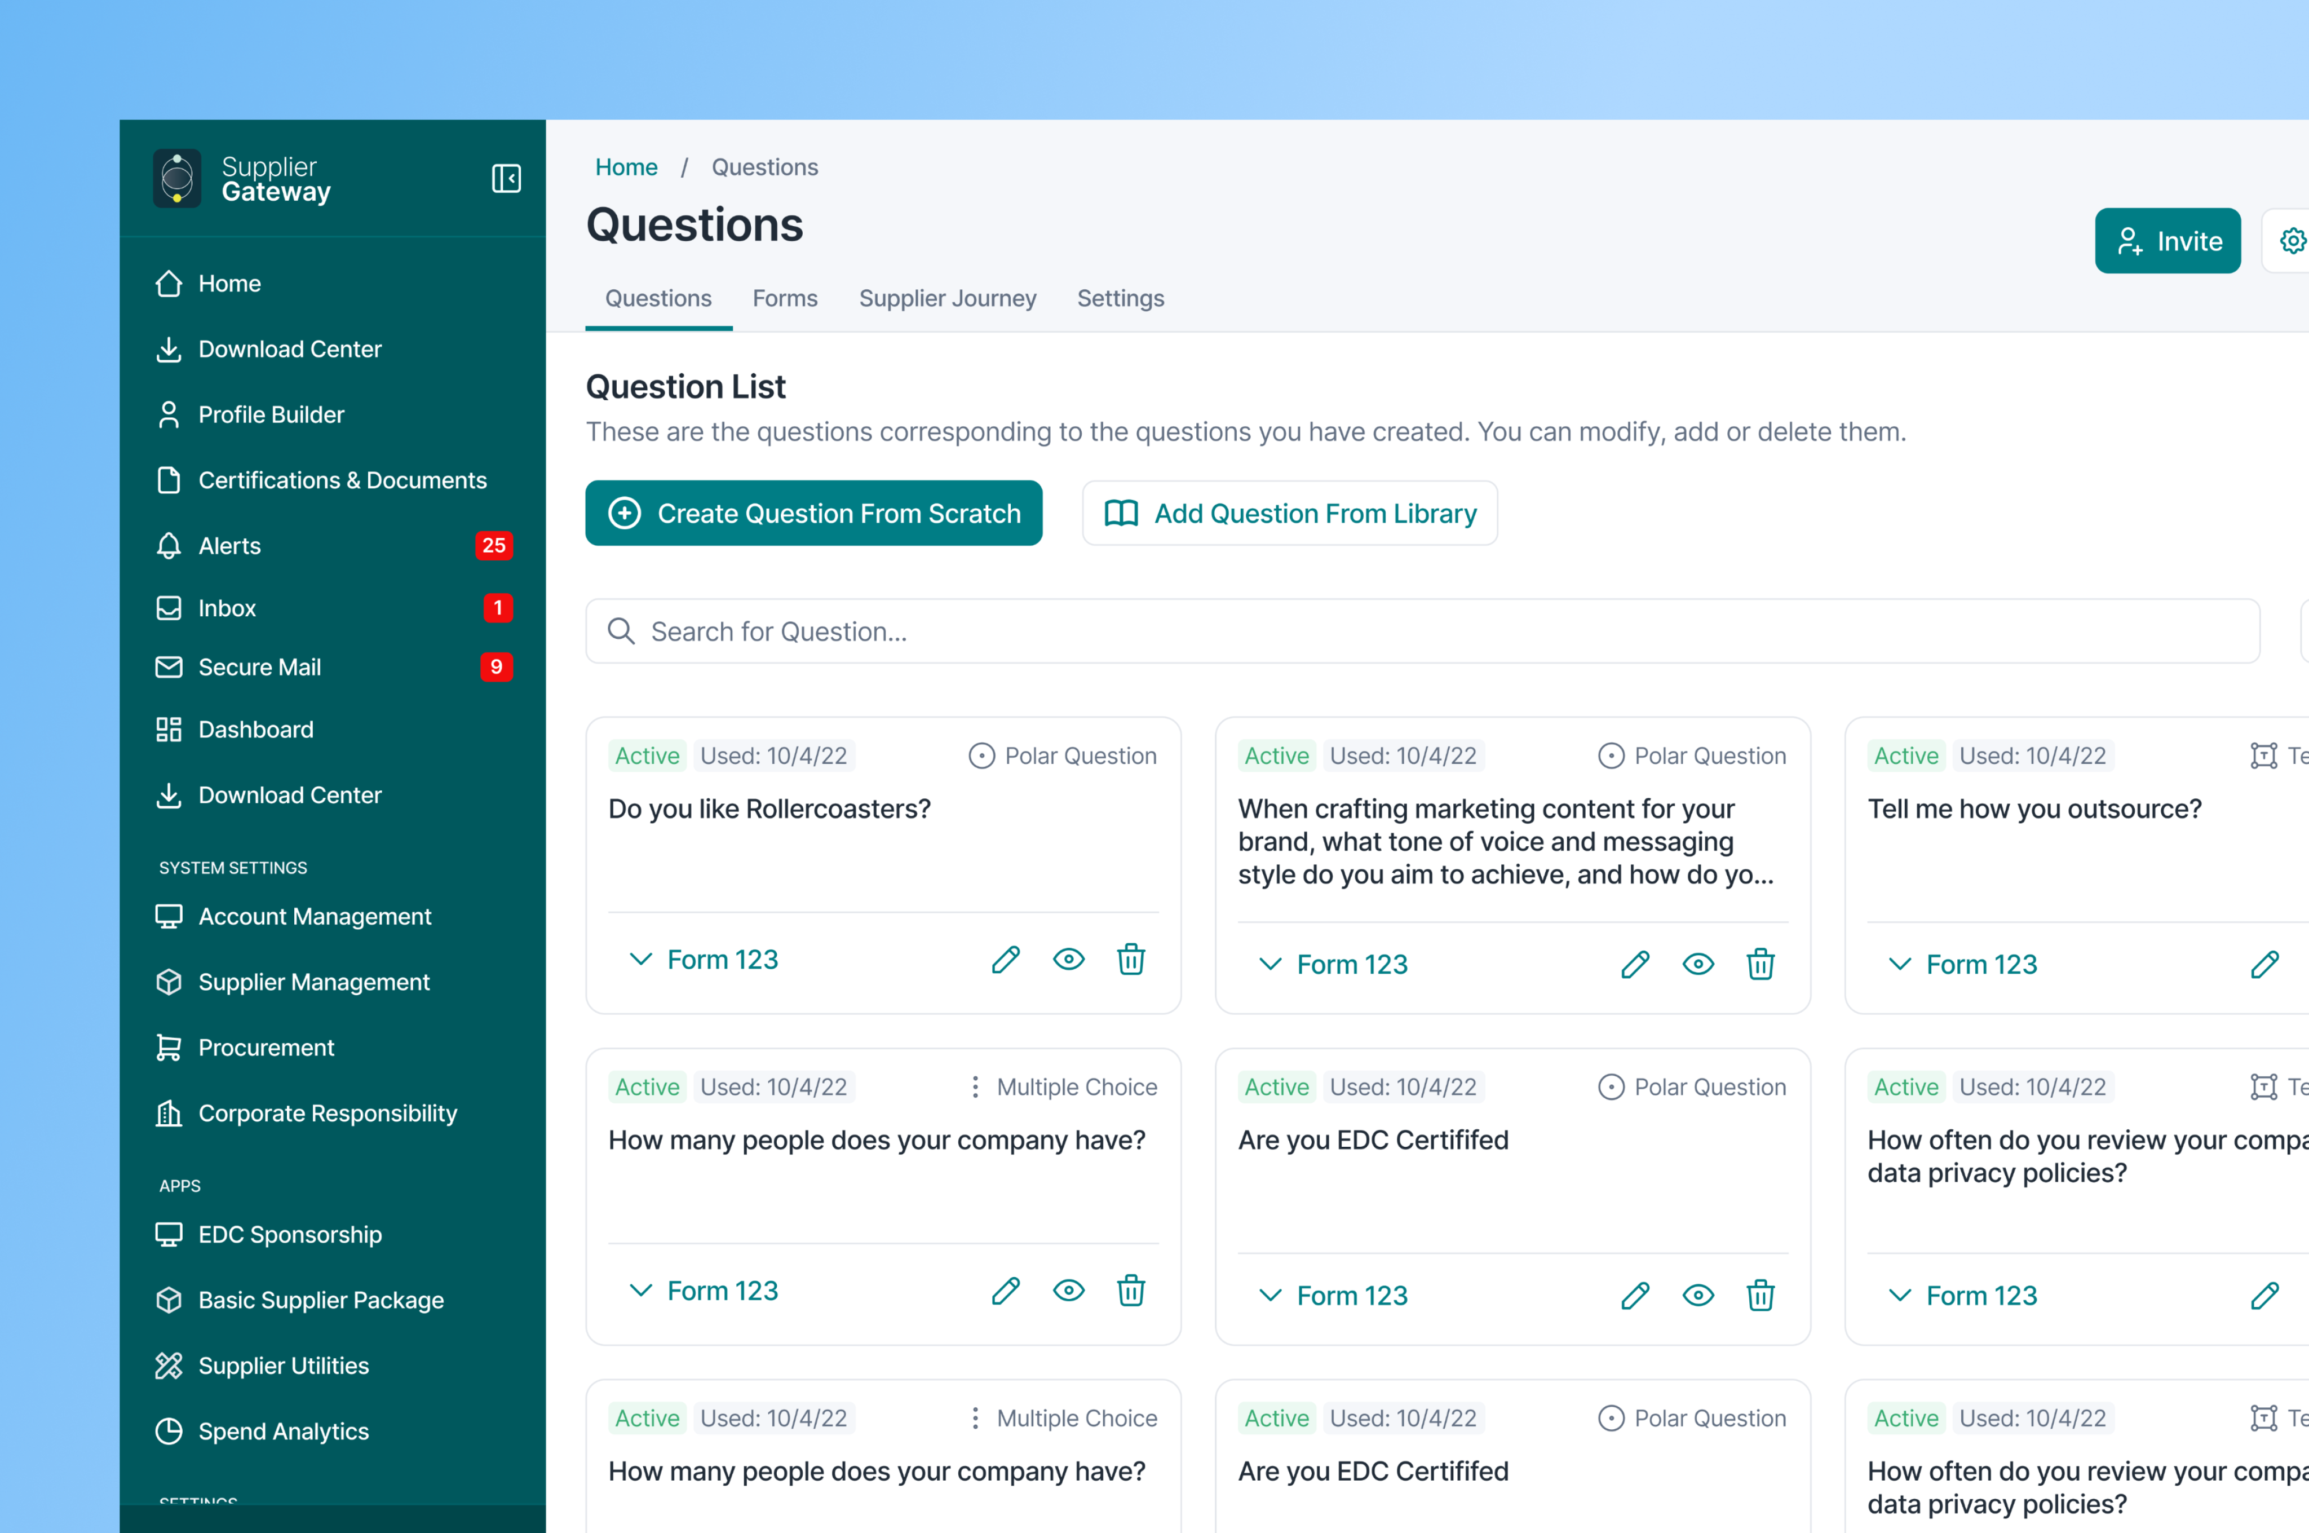This screenshot has height=1533, width=2309.
Task: Select the Settings tab
Action: click(x=1120, y=298)
